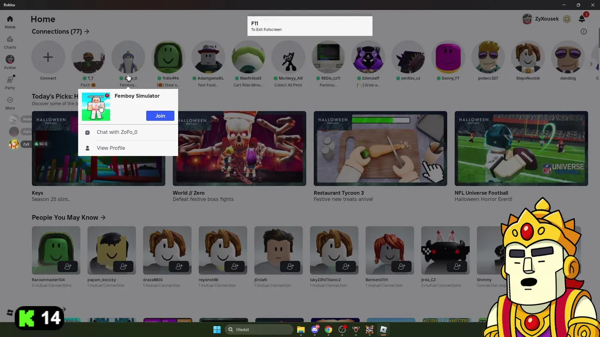Open Google Chrome from the taskbar

click(x=329, y=330)
